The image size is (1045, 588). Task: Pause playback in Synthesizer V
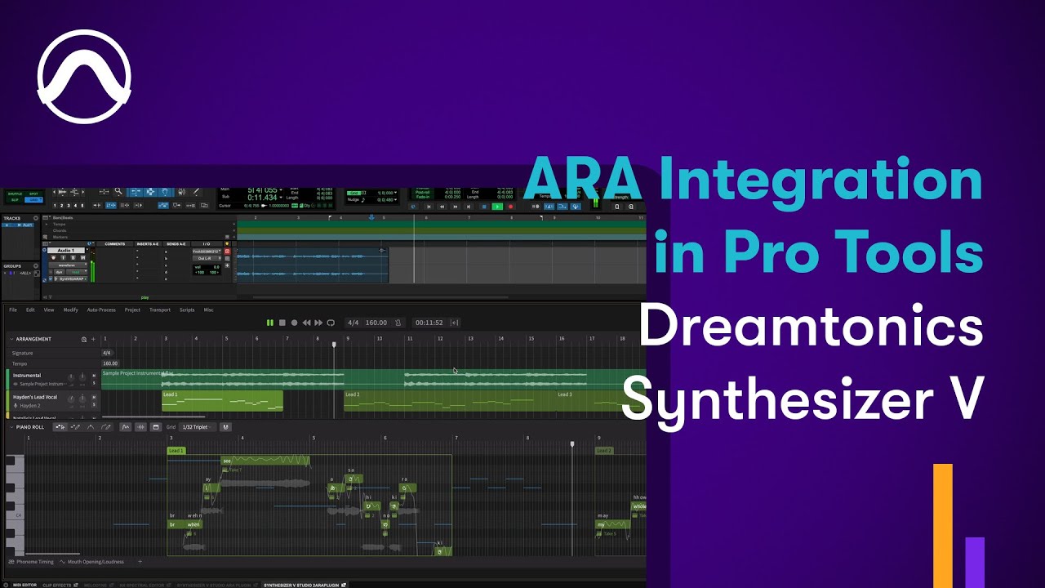270,323
